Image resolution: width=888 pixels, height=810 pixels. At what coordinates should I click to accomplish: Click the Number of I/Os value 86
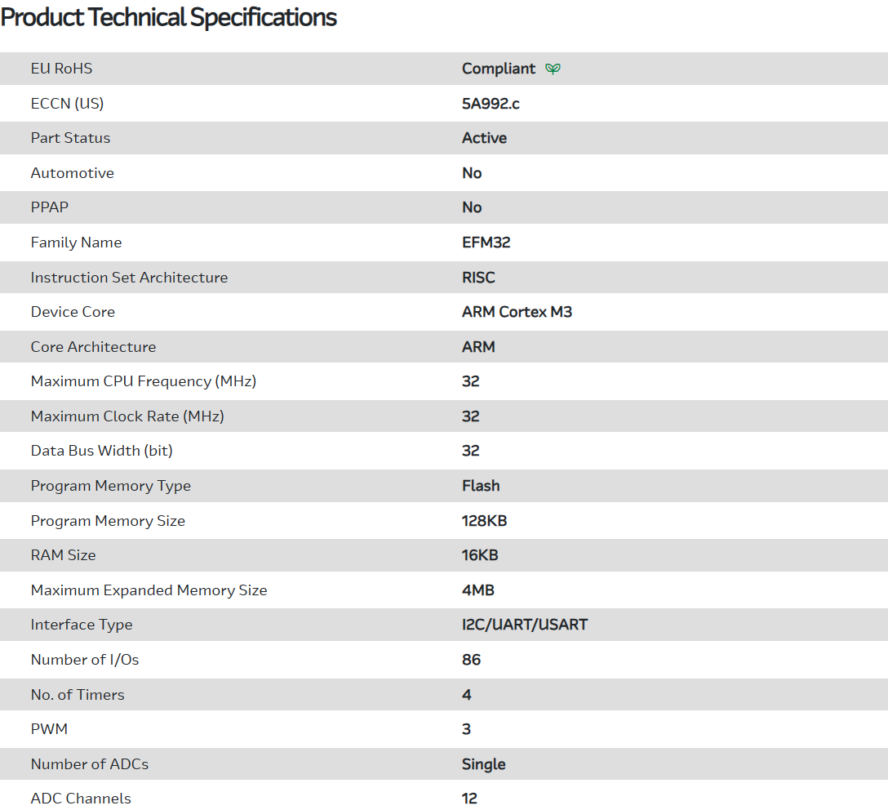click(x=471, y=660)
